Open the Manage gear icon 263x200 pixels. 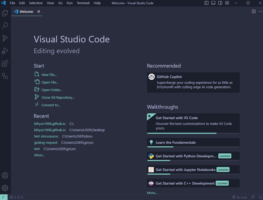[5, 188]
